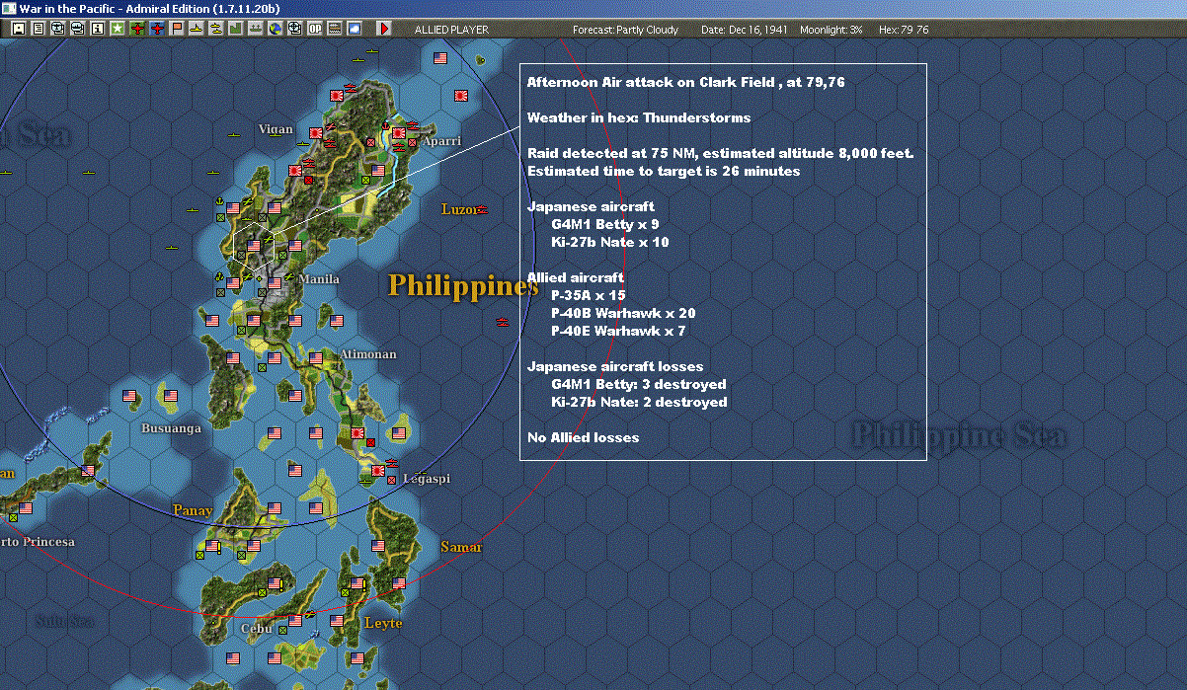Click 'Ki-27b Nate x 10' line
This screenshot has height=690, width=1187.
(x=609, y=242)
